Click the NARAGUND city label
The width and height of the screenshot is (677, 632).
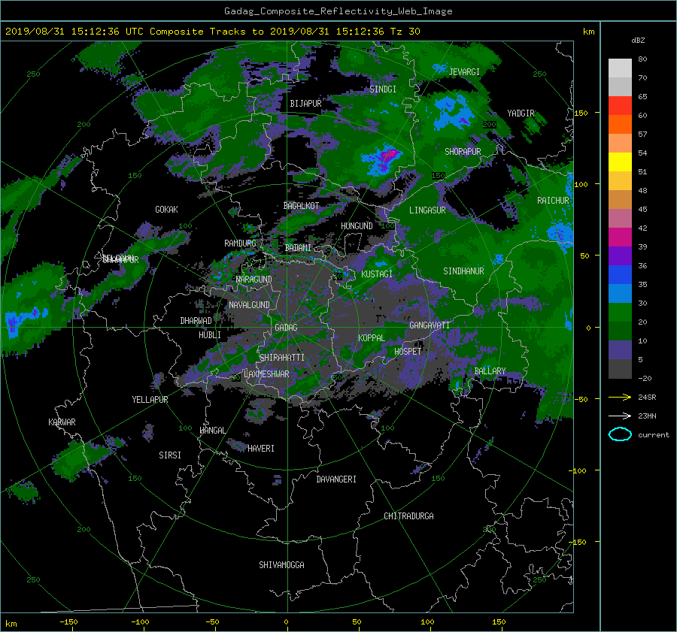254,280
